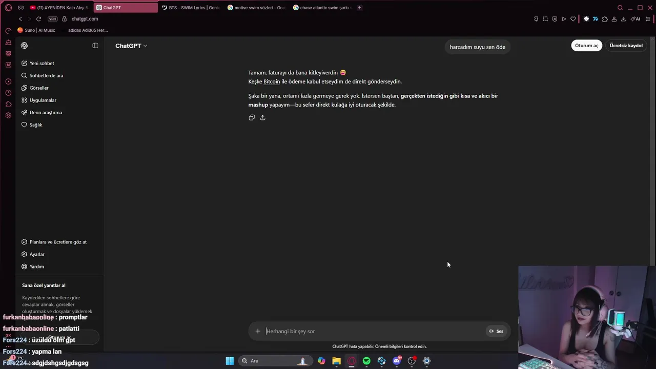Image resolution: width=656 pixels, height=369 pixels.
Task: Switch to BTS – SWIM Lyrics tab
Action: click(x=190, y=8)
